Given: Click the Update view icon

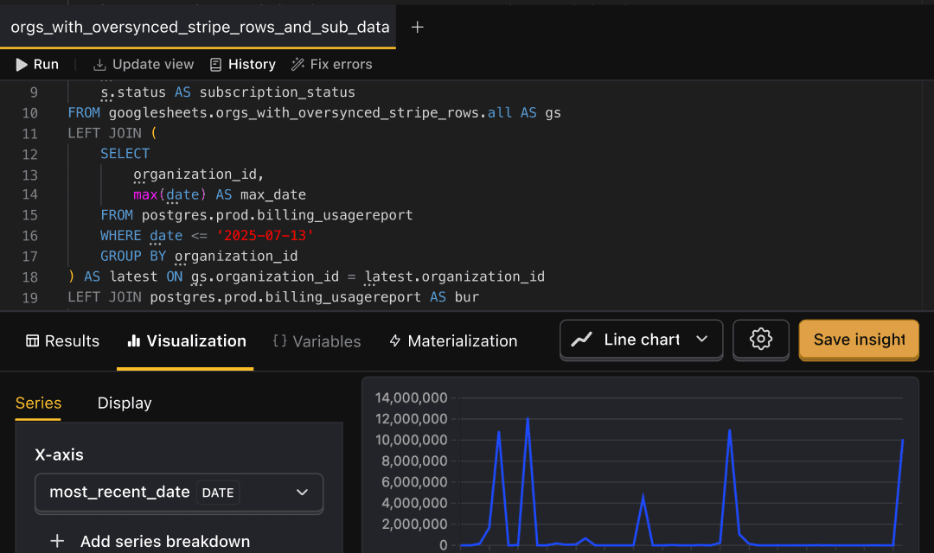Looking at the screenshot, I should click(98, 64).
